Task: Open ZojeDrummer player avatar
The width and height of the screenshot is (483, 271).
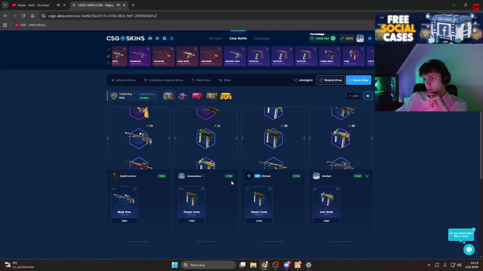Action: (114, 176)
